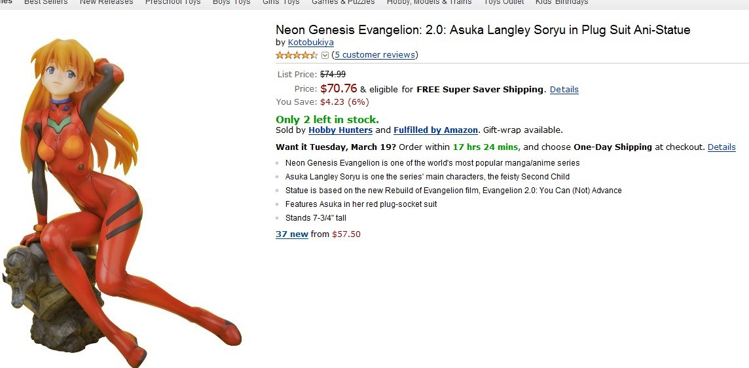
Task: Open the Hobby Hunters seller page
Action: coord(340,130)
